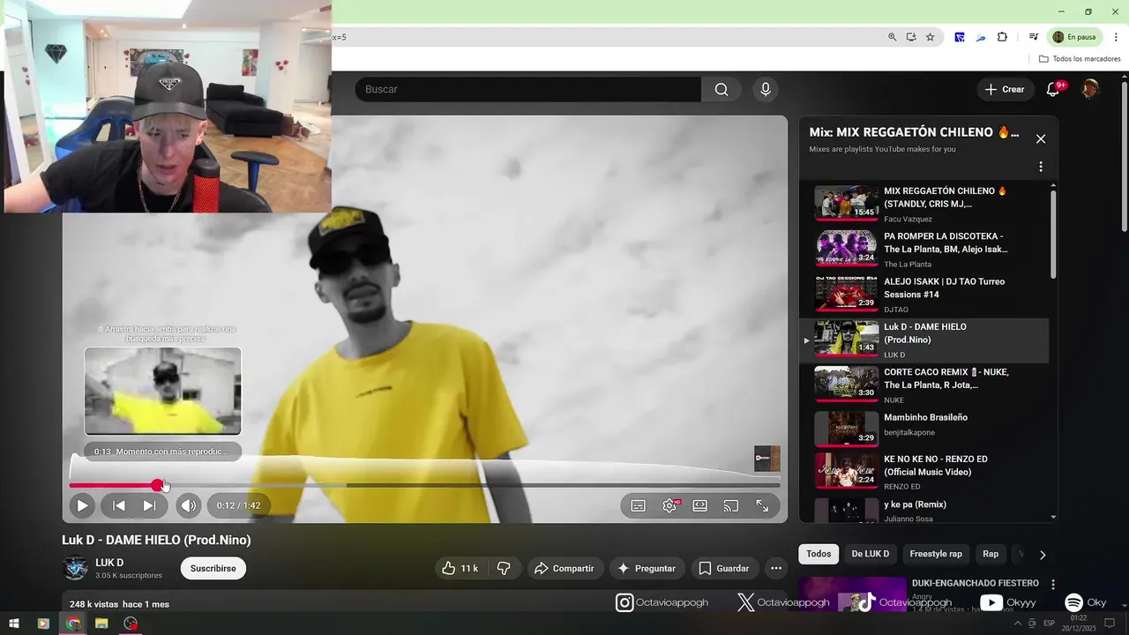Open DUKI-ENGANCHADO FIESTERO suggested video

pyautogui.click(x=976, y=583)
